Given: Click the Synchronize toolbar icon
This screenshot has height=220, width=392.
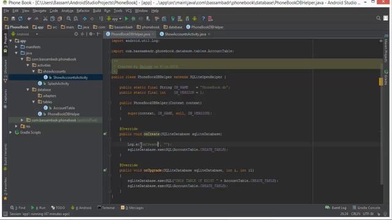Looking at the screenshot, I should click(x=20, y=19).
